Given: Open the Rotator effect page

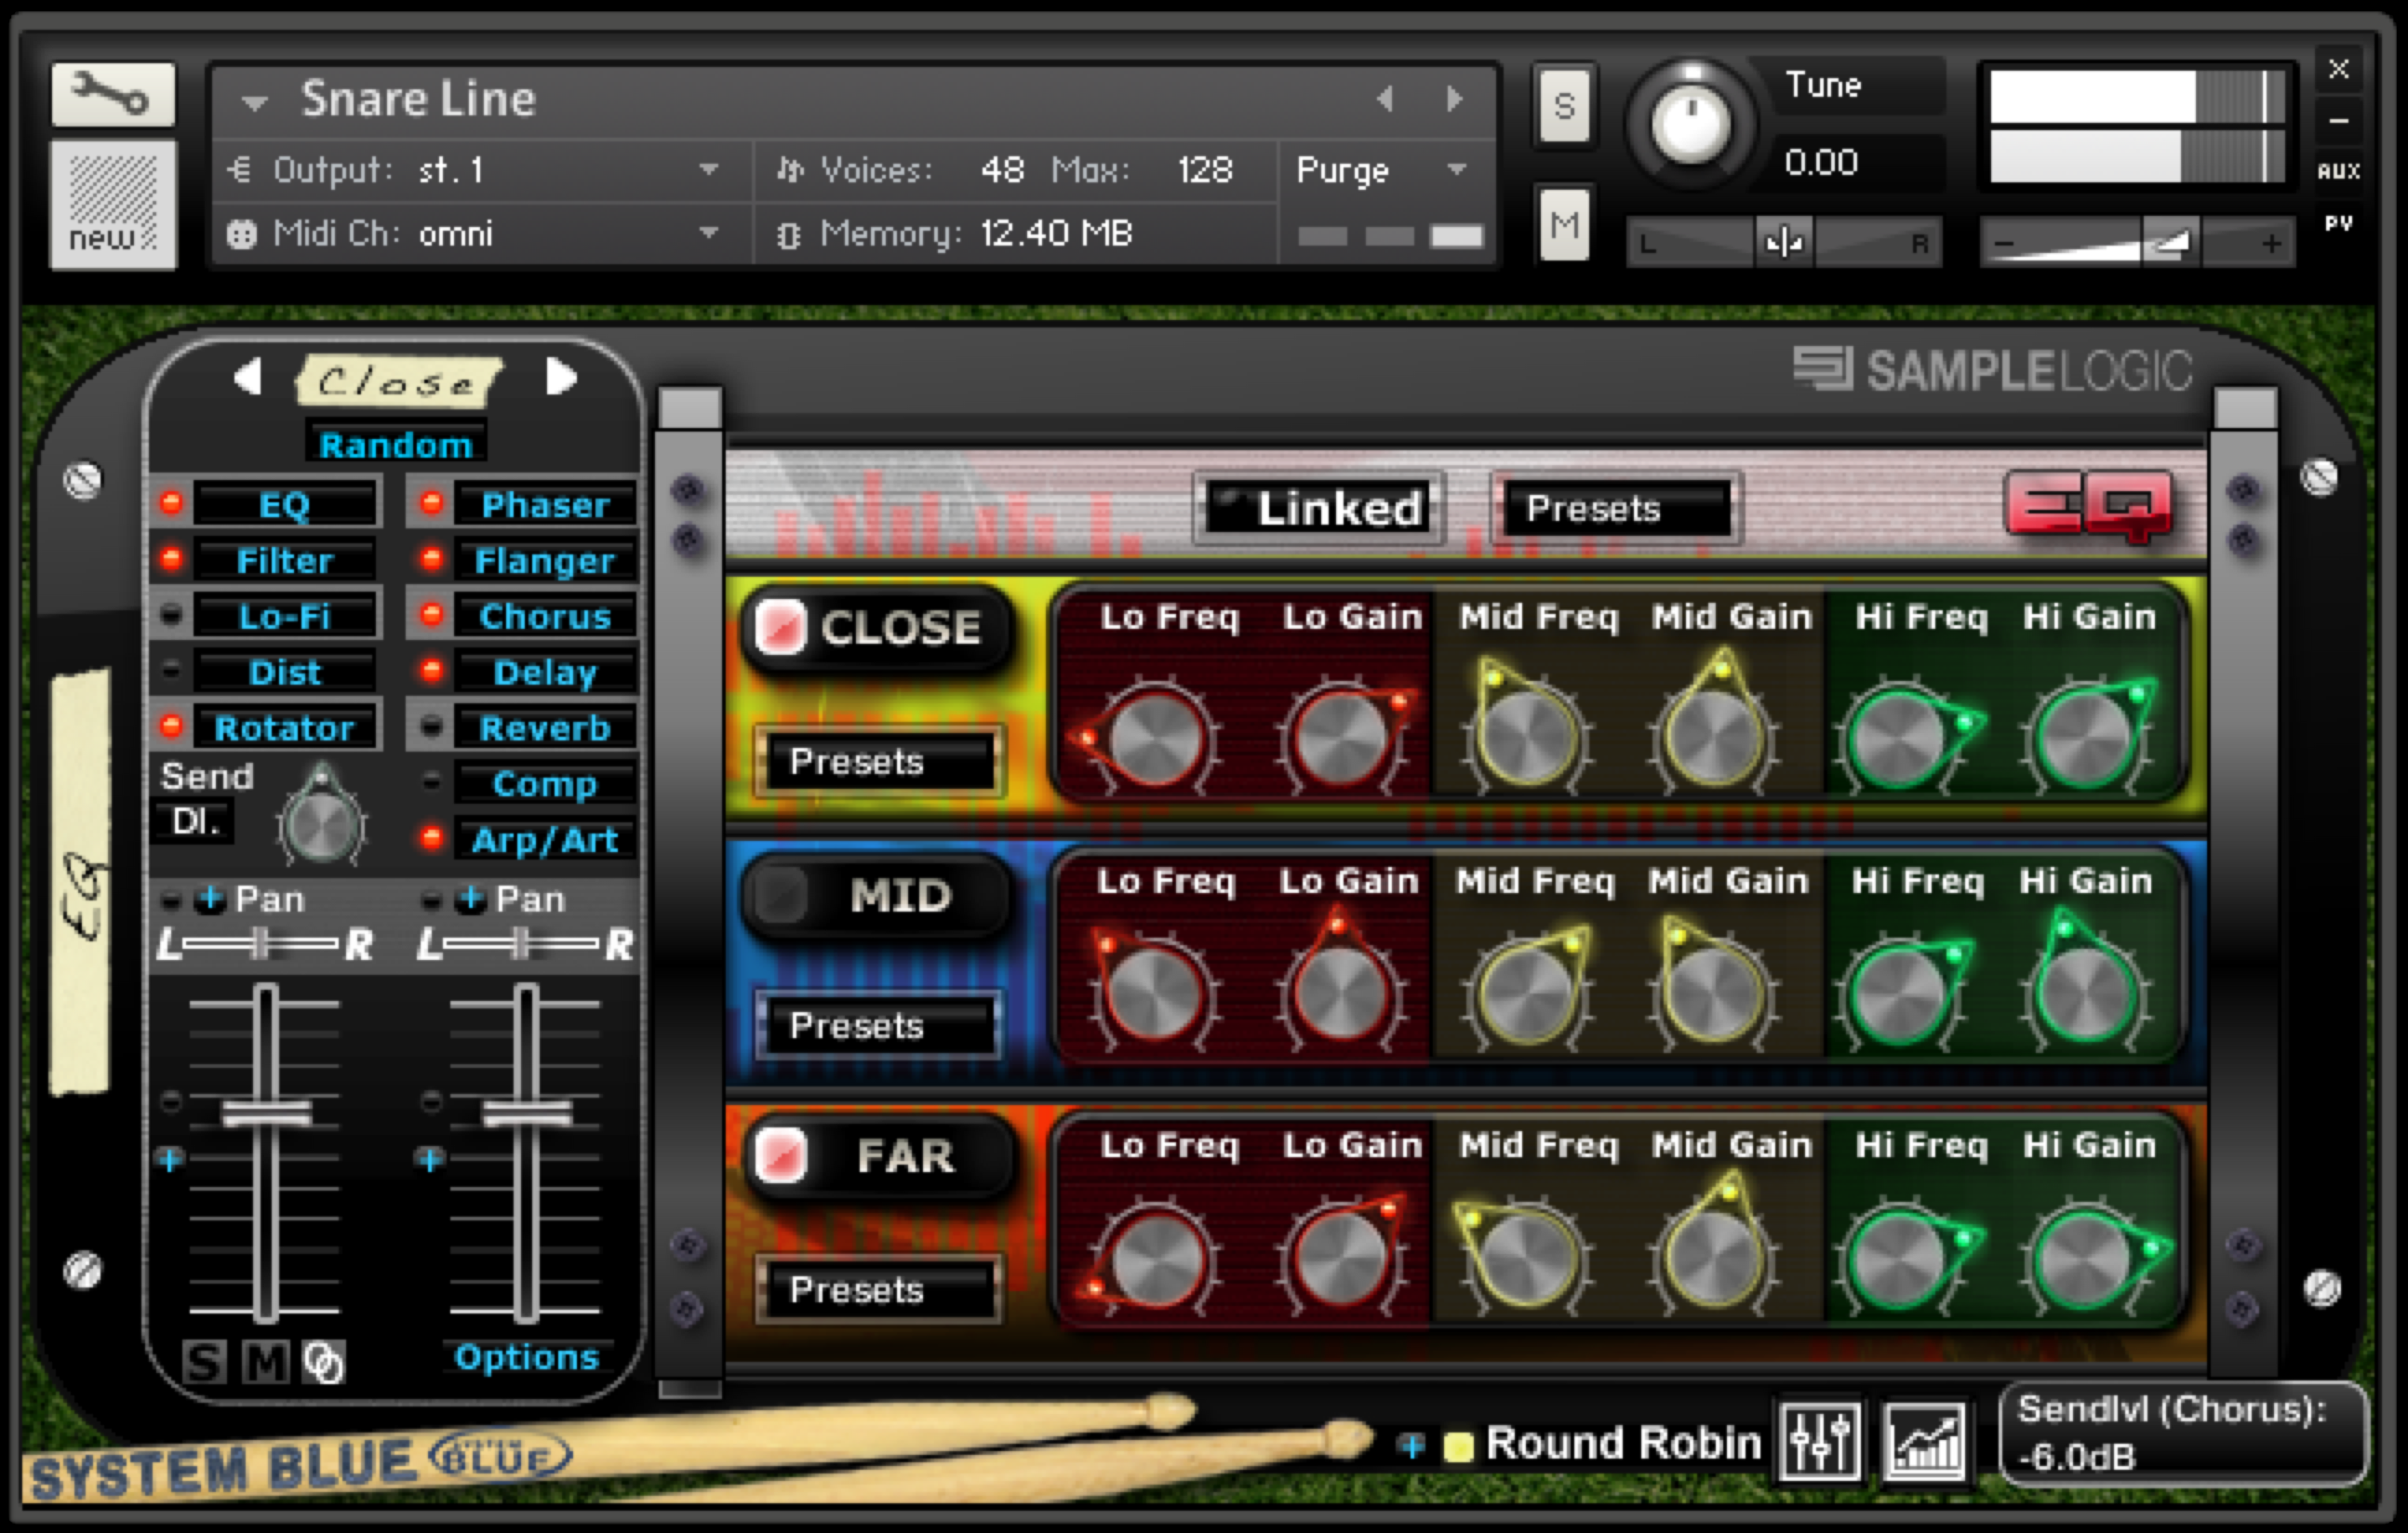Looking at the screenshot, I should tap(285, 728).
